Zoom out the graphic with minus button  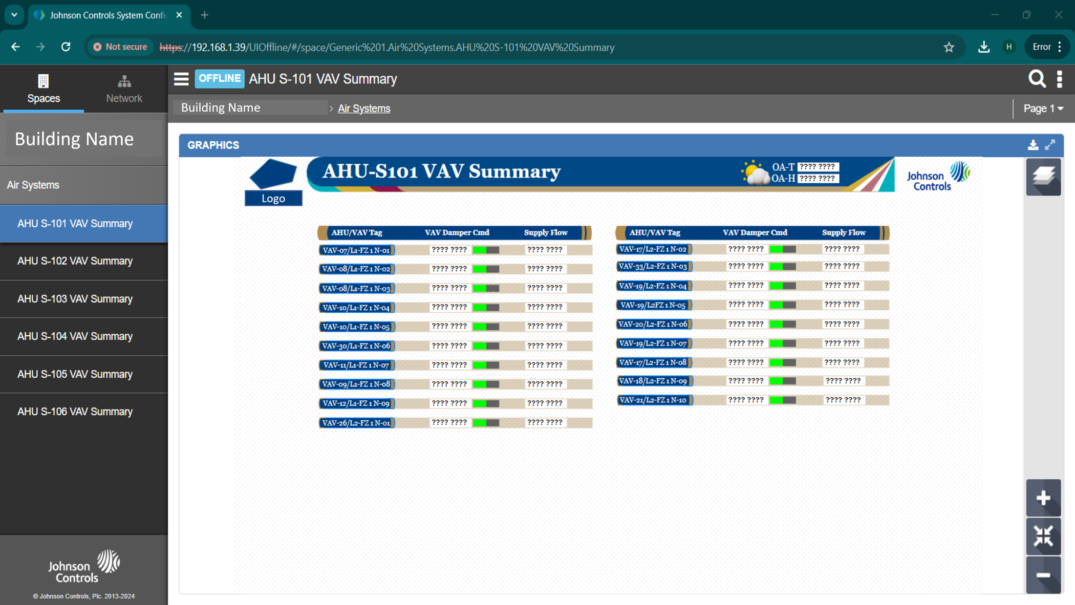[x=1043, y=575]
